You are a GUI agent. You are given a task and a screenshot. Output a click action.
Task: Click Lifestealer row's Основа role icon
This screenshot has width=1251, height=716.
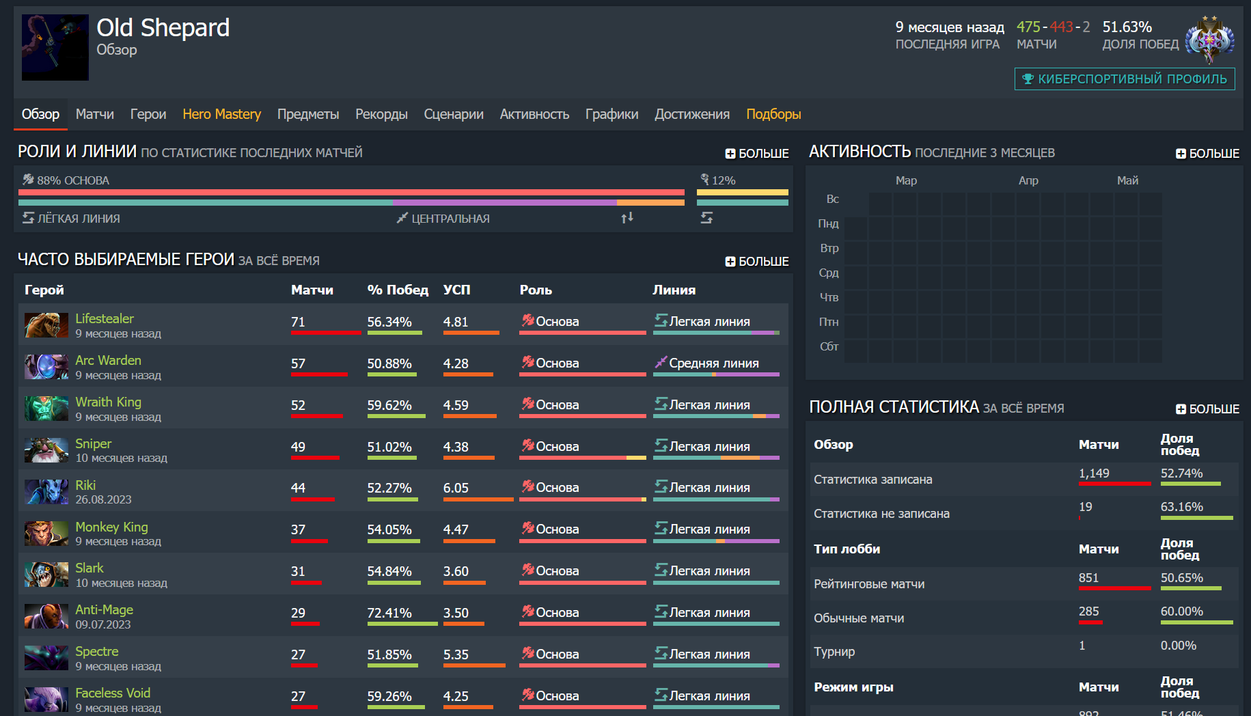click(x=527, y=320)
